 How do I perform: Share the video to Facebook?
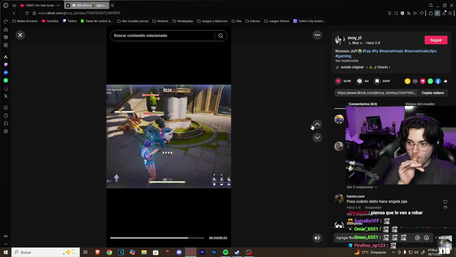click(x=438, y=81)
